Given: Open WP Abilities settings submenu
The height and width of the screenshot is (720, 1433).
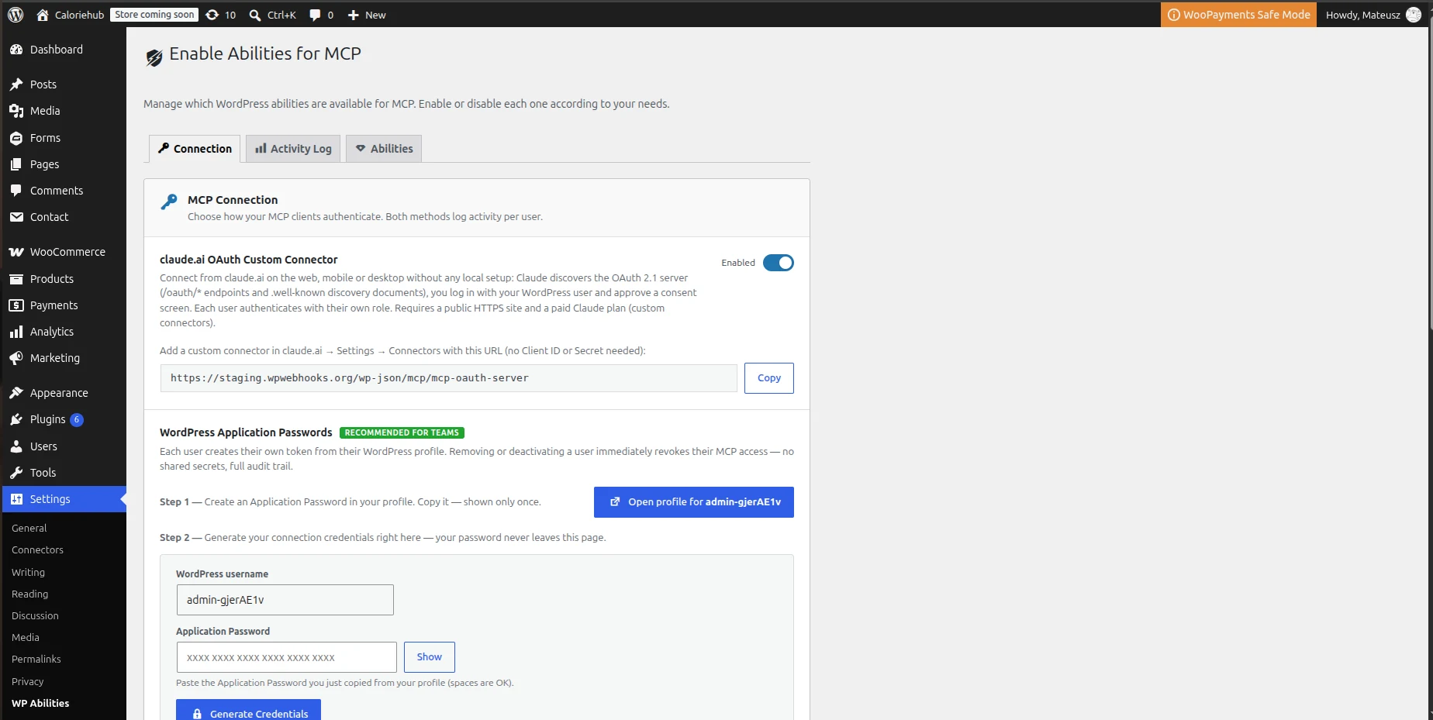Looking at the screenshot, I should click(x=40, y=703).
